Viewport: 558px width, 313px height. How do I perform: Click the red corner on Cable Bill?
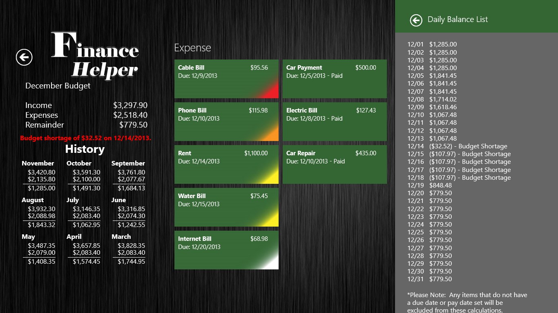click(272, 92)
